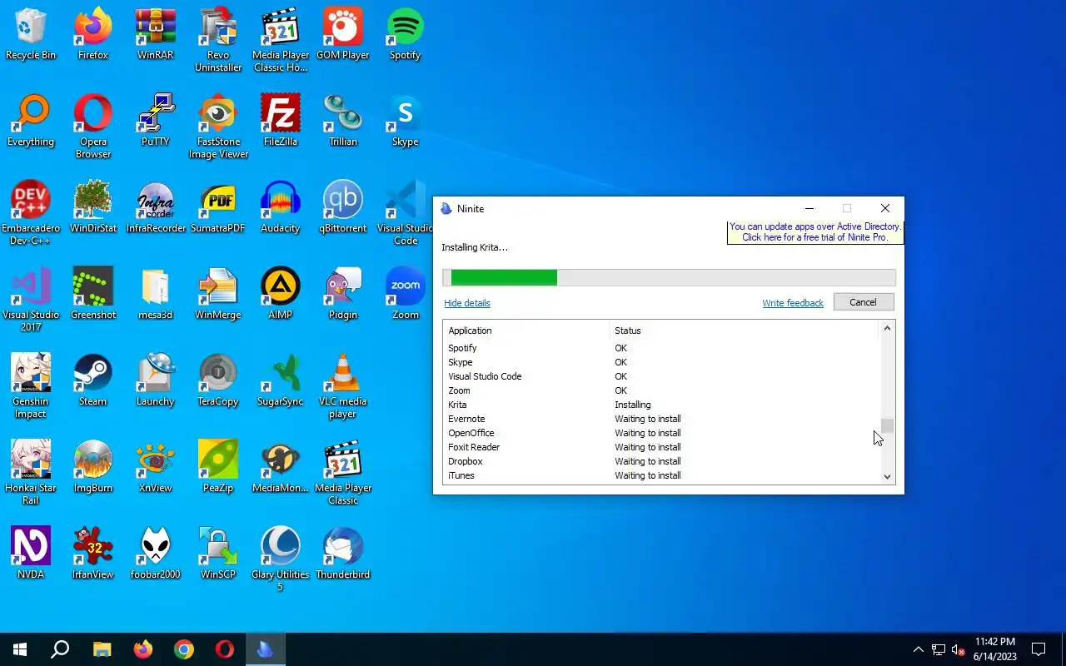
Task: Click the FastStone Image Viewer icon
Action: pyautogui.click(x=218, y=127)
